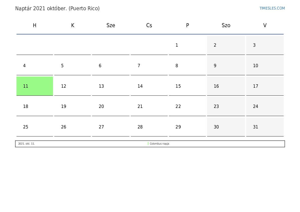
Task: Click the green holiday color marker in legend
Action: click(x=148, y=144)
